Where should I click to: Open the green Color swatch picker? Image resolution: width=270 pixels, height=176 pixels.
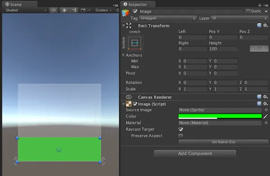click(220, 116)
